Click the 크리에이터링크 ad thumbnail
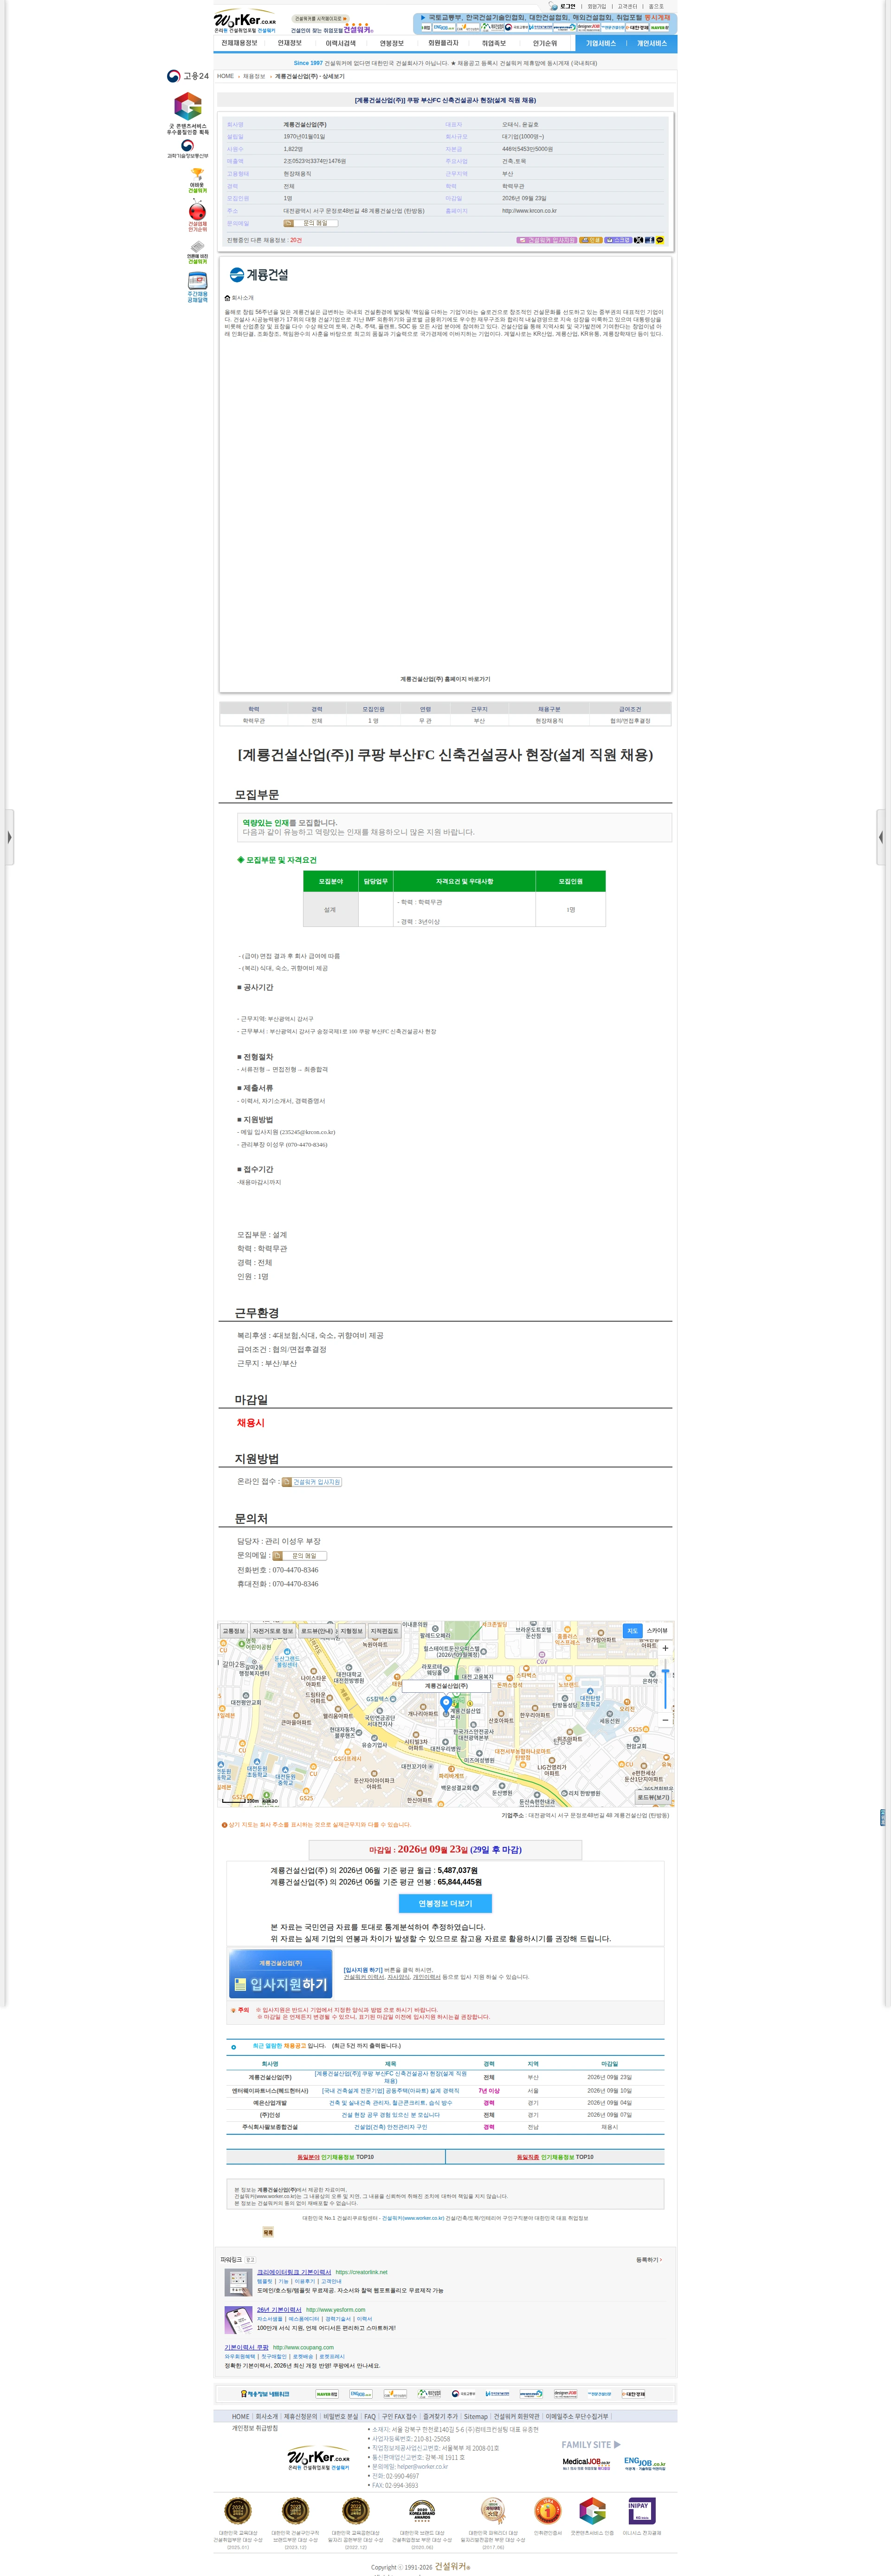 [239, 2282]
